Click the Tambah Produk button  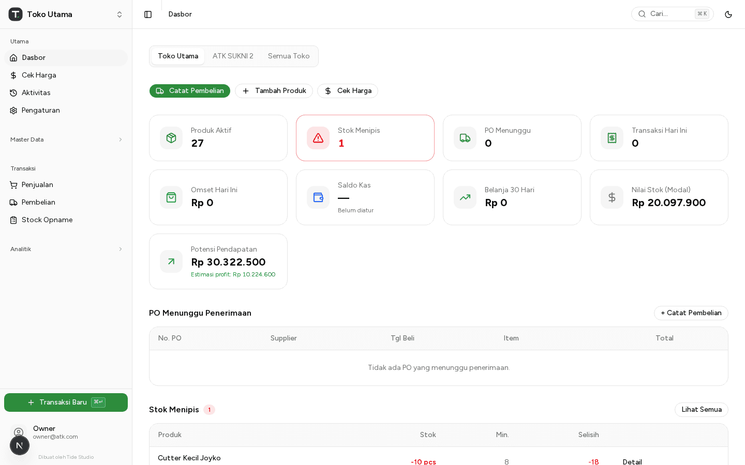pyautogui.click(x=274, y=91)
